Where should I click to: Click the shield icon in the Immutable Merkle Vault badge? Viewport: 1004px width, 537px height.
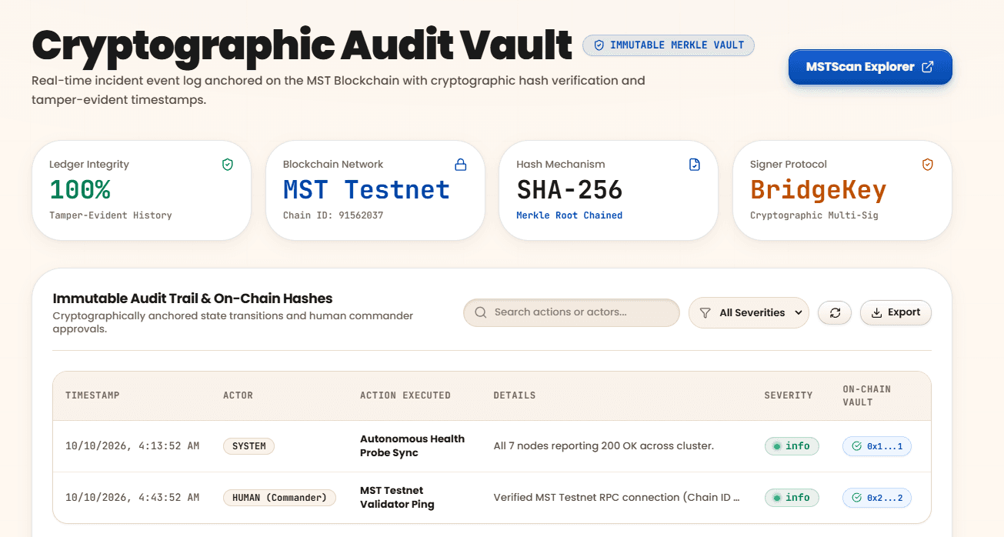(x=599, y=45)
